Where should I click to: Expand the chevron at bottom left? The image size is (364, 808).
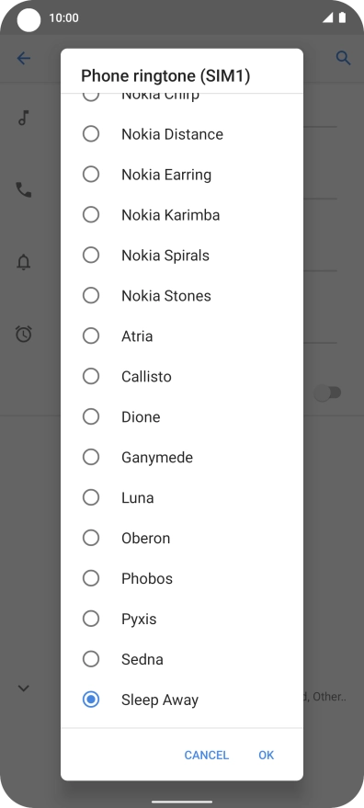pyautogui.click(x=24, y=688)
